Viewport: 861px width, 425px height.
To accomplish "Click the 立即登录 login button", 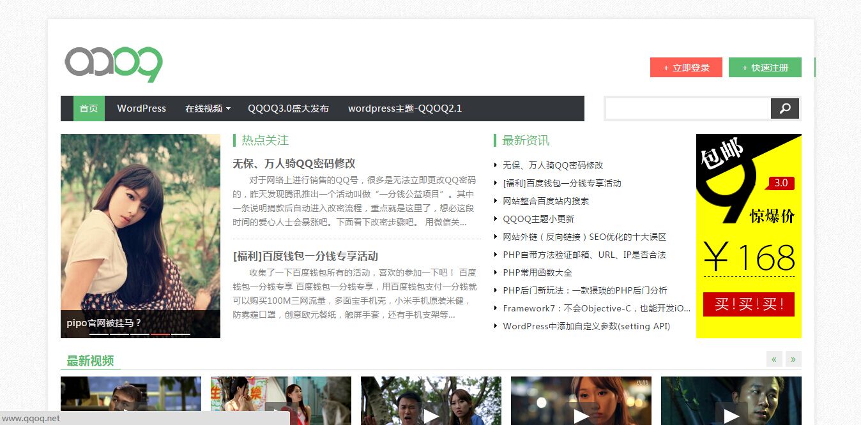I will [686, 68].
